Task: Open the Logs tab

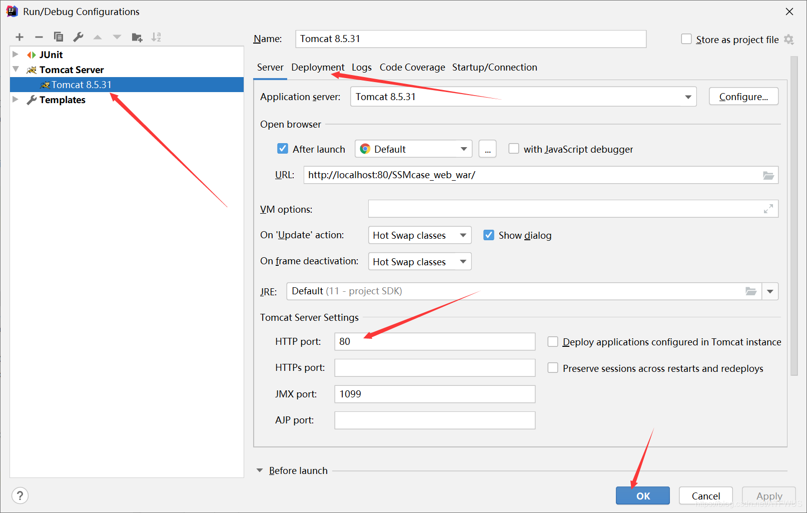Action: [x=362, y=68]
